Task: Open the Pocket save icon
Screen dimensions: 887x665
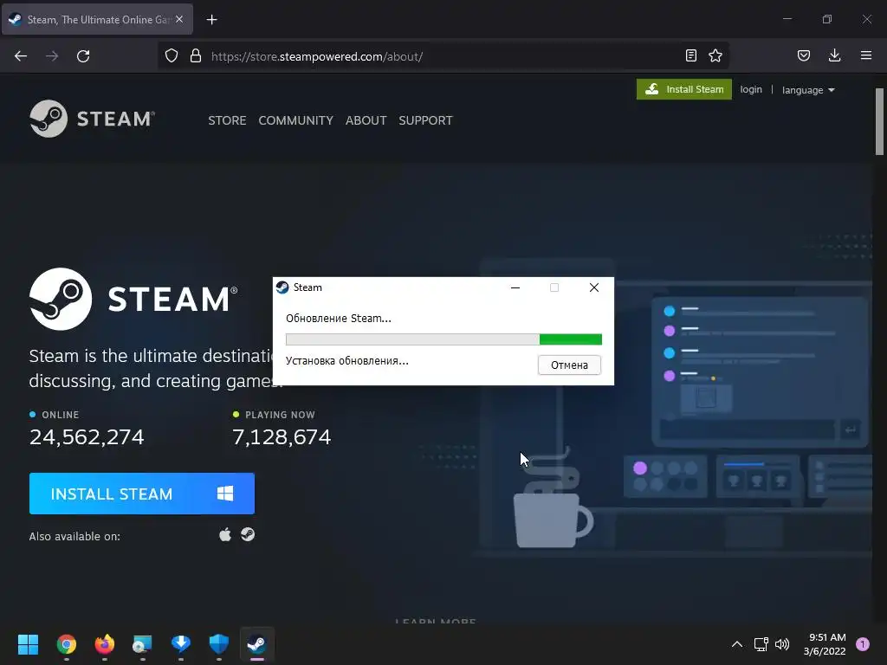Action: click(x=804, y=55)
